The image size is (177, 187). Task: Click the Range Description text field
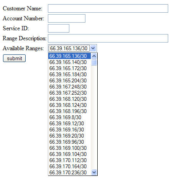(x=108, y=38)
